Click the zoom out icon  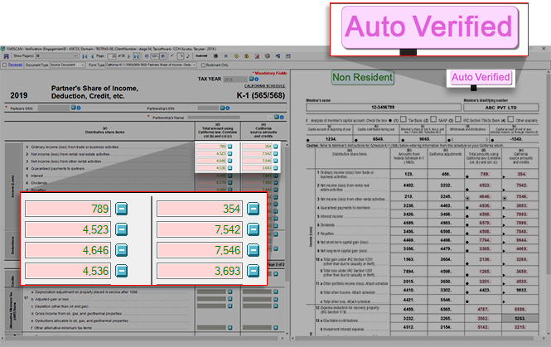click(147, 56)
